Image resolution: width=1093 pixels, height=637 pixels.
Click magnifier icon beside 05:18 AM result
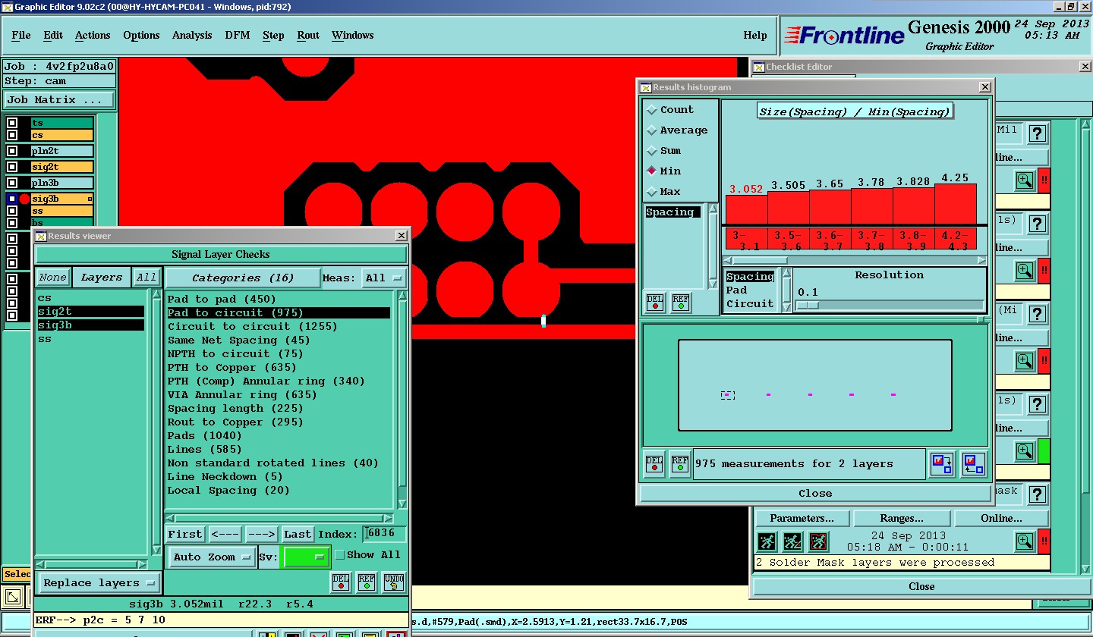[1025, 541]
